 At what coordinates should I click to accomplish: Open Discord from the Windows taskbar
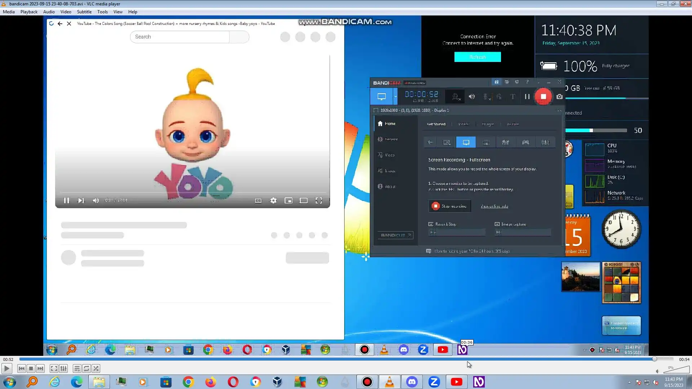tap(412, 382)
